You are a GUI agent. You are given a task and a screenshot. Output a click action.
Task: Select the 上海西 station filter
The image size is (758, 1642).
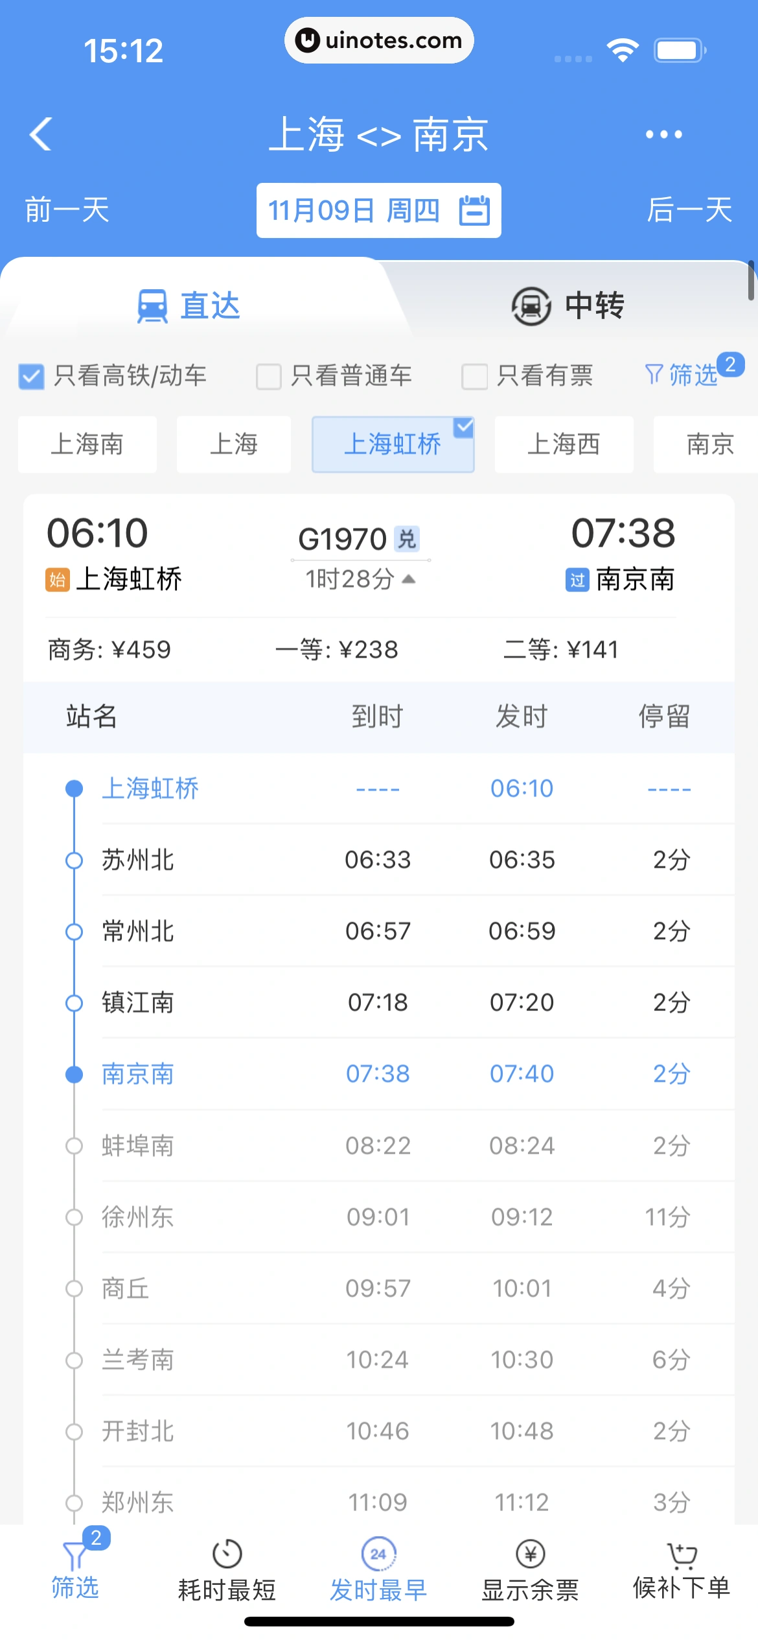[564, 444]
